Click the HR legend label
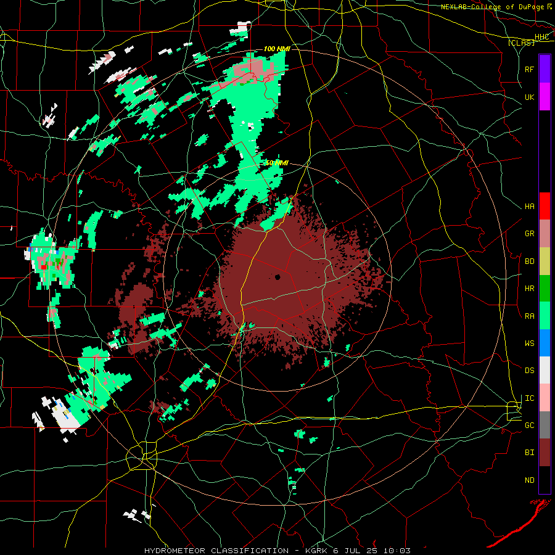 point(529,289)
